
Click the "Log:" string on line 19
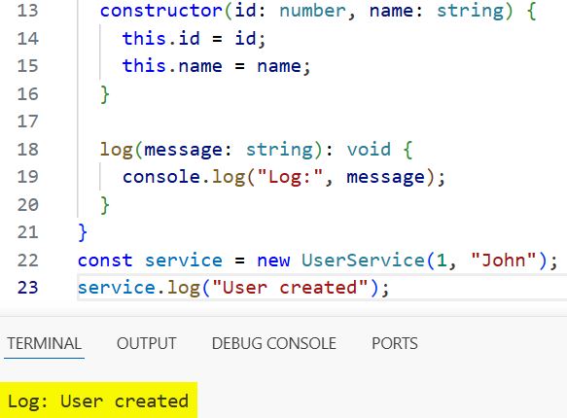(290, 177)
